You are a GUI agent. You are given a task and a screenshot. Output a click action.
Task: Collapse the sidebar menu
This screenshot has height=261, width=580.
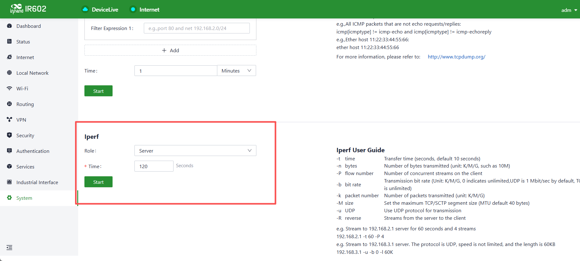(x=9, y=248)
